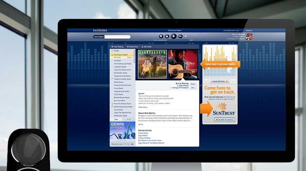
Task: Select Rare Groove station
Action: click(119, 82)
